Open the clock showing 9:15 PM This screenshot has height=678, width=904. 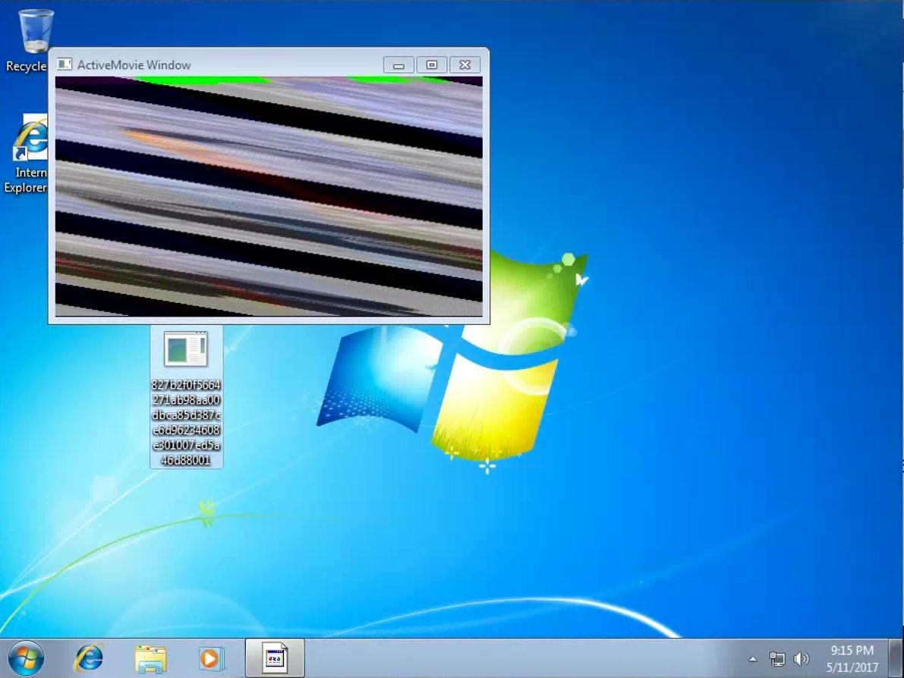click(852, 658)
